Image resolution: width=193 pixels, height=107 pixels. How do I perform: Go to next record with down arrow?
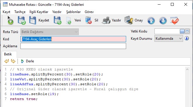(x=163, y=21)
